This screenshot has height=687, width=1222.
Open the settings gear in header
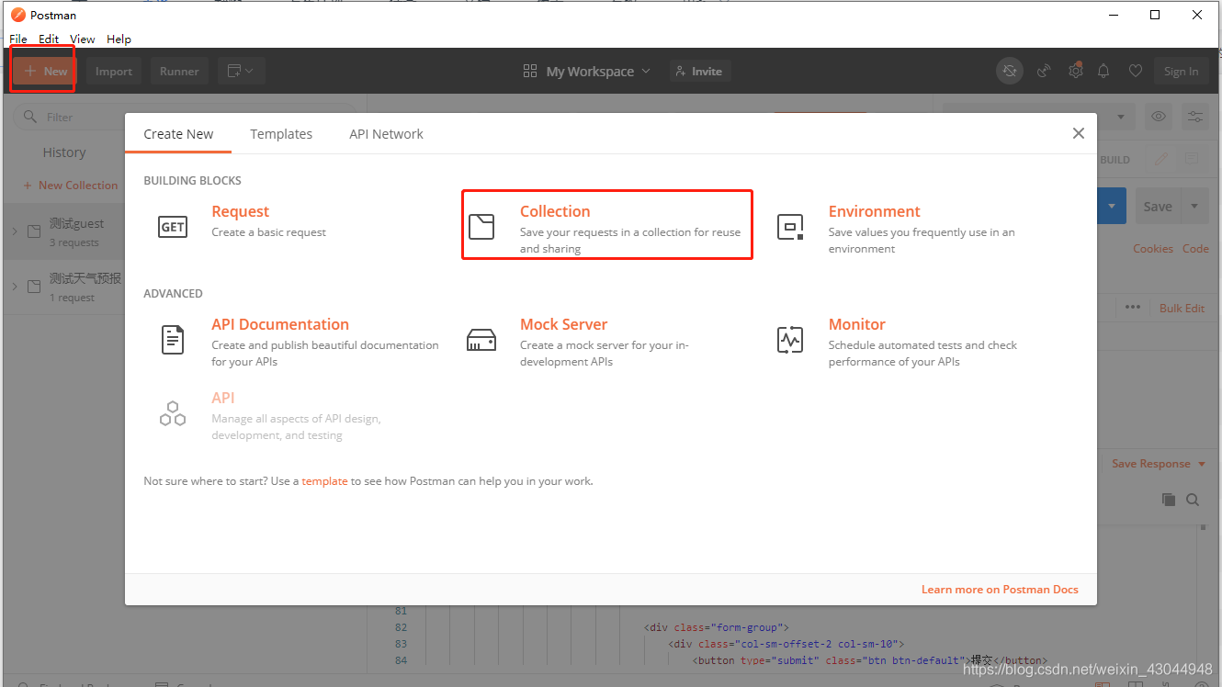pyautogui.click(x=1075, y=71)
